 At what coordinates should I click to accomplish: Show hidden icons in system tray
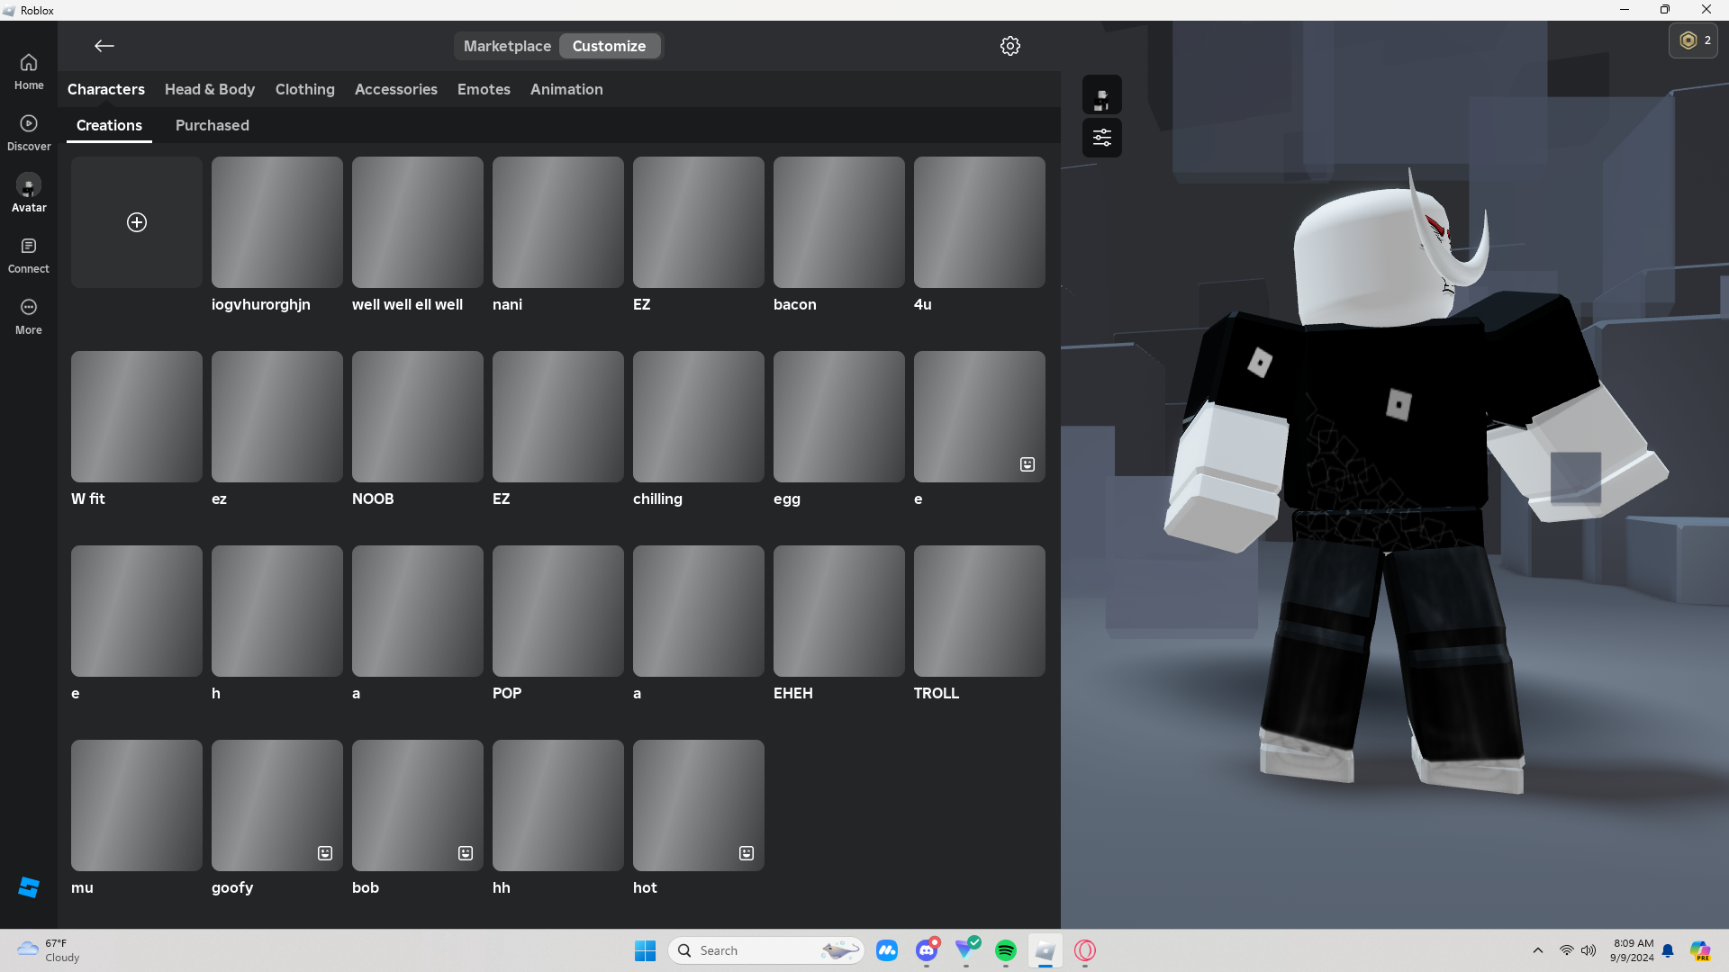click(1538, 950)
